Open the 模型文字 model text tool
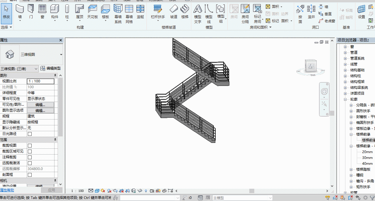 pyautogui.click(x=198, y=14)
